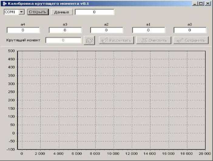Focus the a2 coefficient field

point(106,30)
